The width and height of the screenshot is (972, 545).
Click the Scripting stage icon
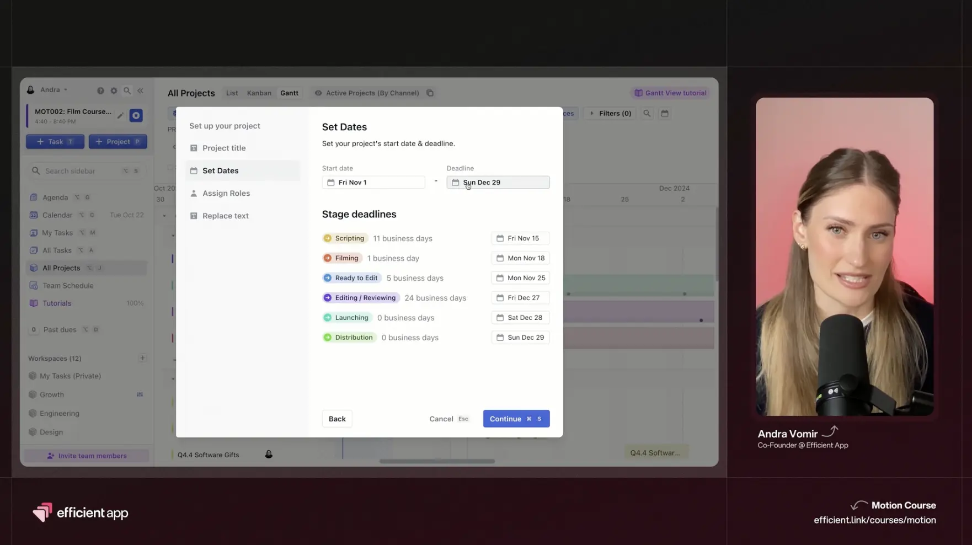(327, 238)
